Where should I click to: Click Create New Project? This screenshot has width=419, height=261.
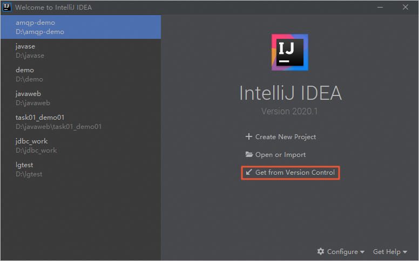(x=281, y=136)
